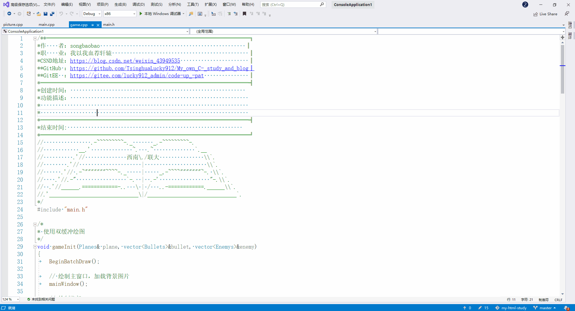Switch to the picture.cpp tab
This screenshot has width=575, height=311.
point(13,25)
